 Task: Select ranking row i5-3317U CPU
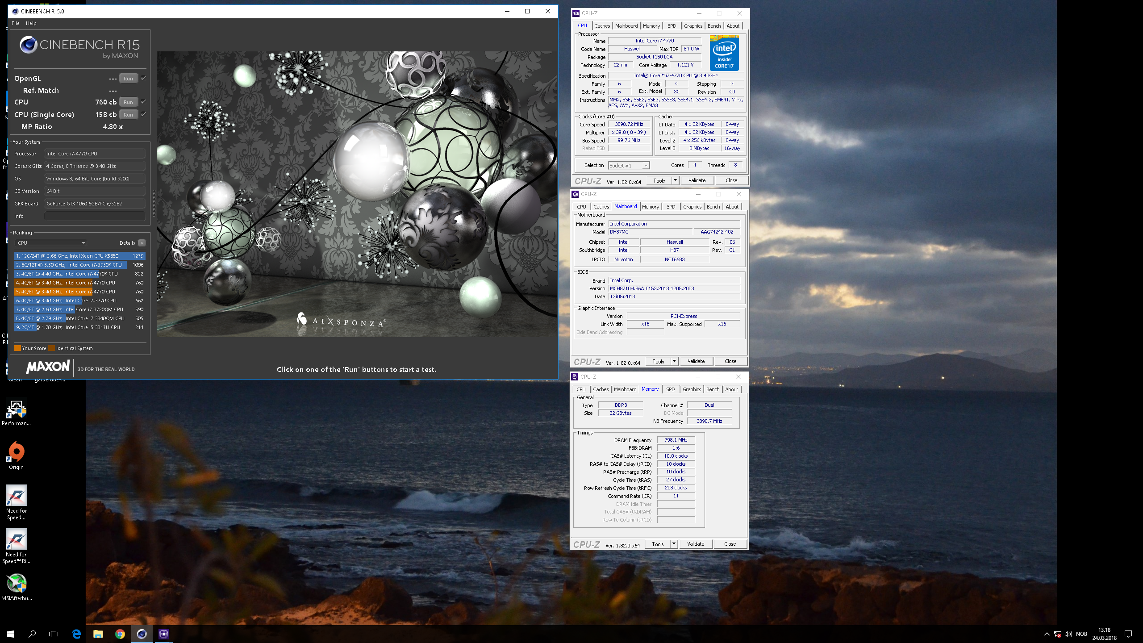(x=80, y=327)
